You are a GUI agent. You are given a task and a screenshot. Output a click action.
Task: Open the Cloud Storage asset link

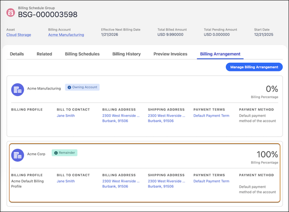[x=19, y=35]
